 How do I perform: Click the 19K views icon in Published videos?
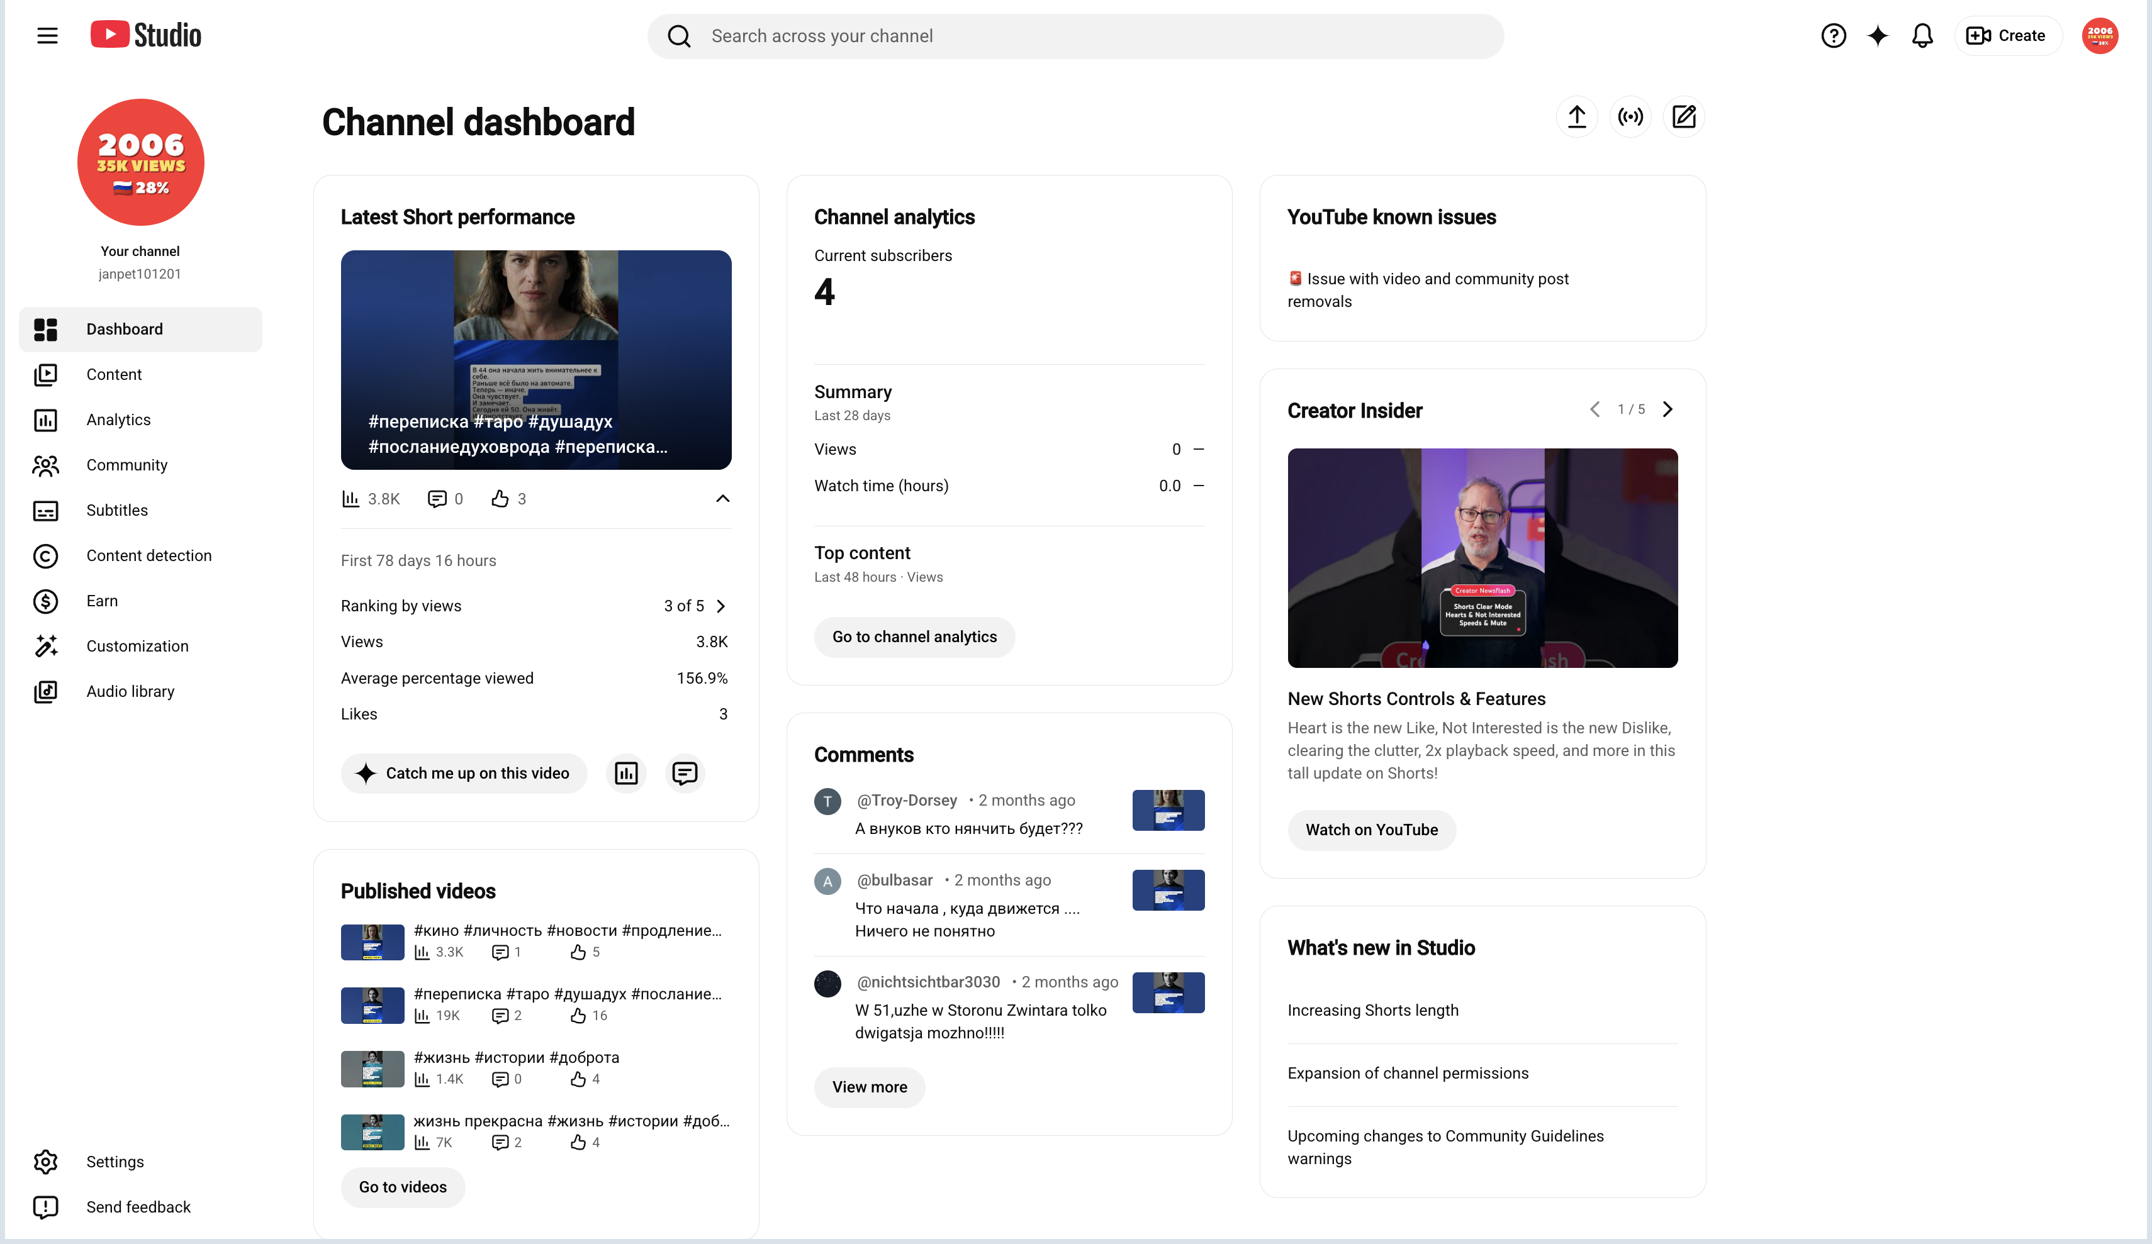pyautogui.click(x=422, y=1016)
